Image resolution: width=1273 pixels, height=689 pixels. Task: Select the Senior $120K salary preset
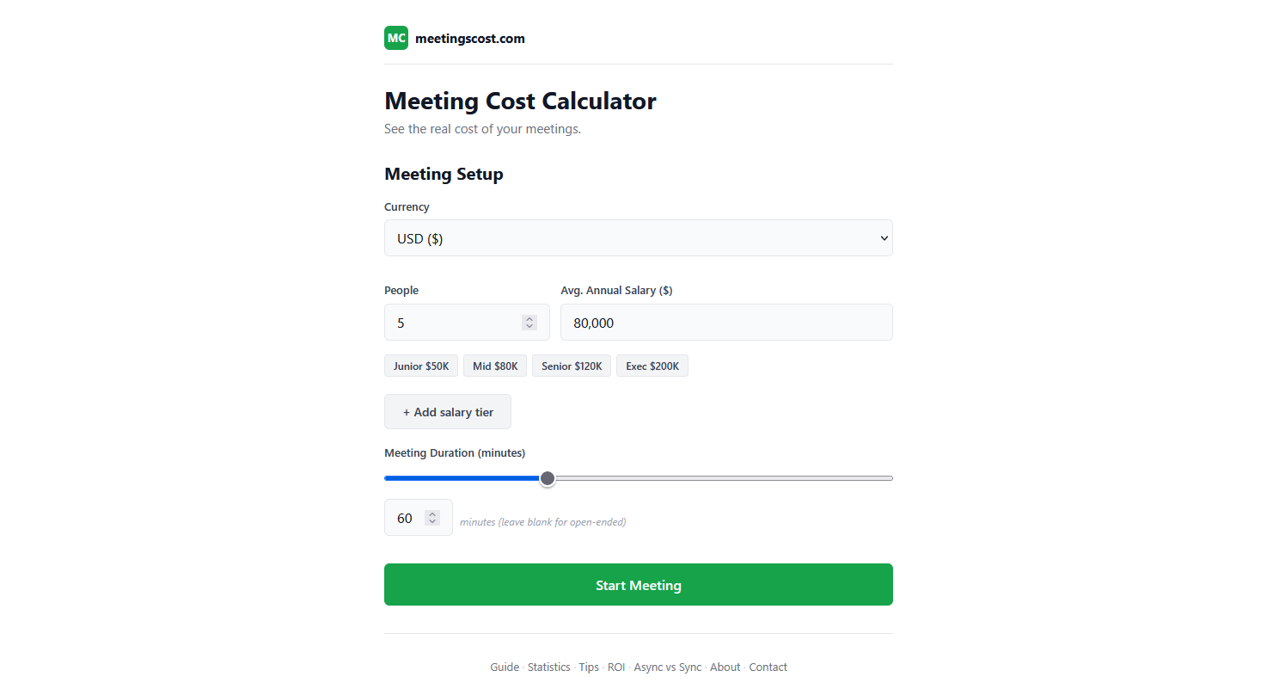click(x=571, y=366)
